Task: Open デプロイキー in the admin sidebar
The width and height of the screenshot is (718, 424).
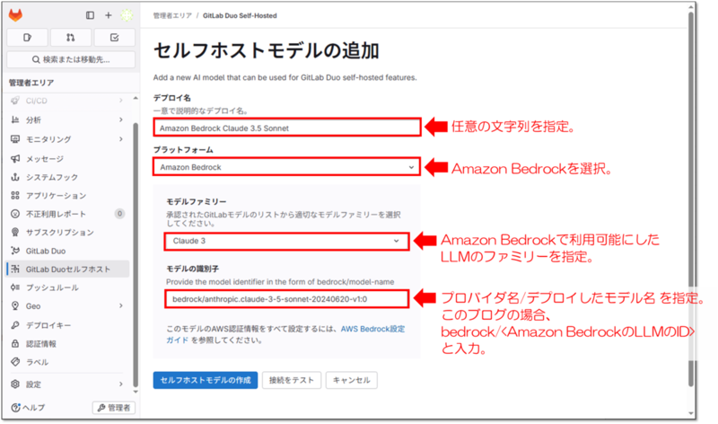Action: 68,325
